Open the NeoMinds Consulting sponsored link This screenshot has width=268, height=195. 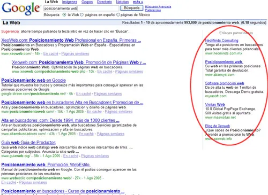tap(221, 41)
